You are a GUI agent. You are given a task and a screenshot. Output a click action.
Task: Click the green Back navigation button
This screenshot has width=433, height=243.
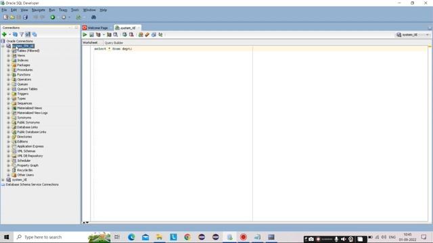(x=53, y=17)
